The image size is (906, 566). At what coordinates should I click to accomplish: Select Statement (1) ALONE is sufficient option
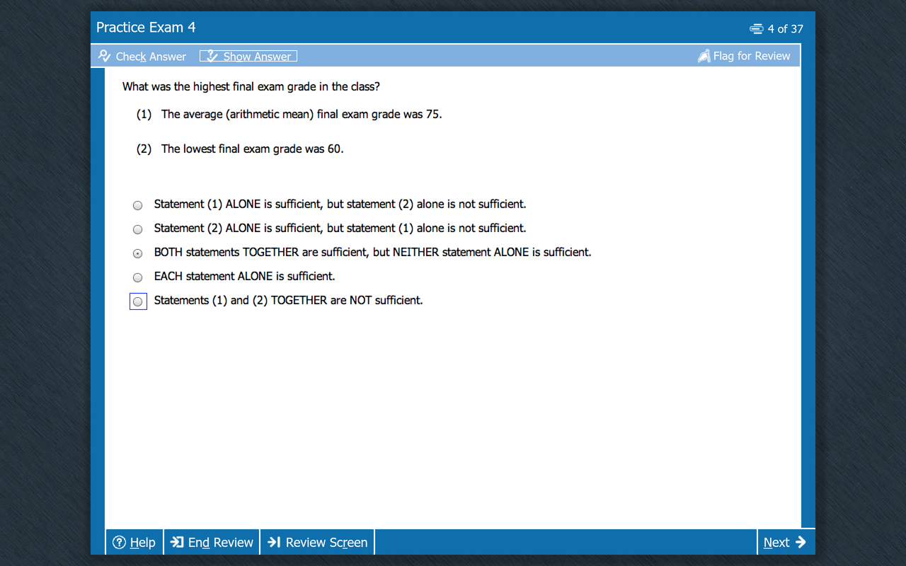click(138, 205)
